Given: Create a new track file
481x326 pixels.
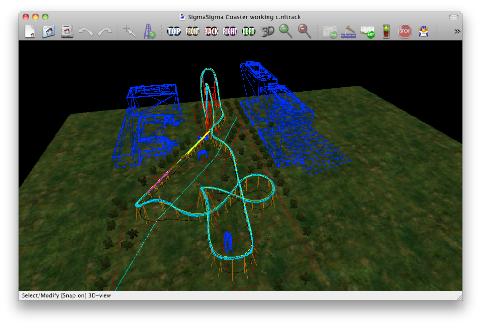Looking at the screenshot, I should pos(30,31).
